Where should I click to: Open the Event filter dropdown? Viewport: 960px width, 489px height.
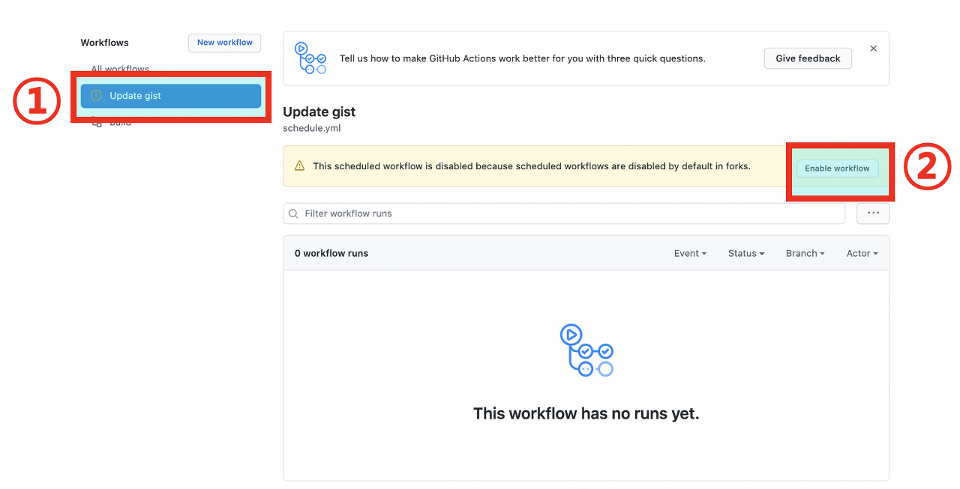(690, 254)
